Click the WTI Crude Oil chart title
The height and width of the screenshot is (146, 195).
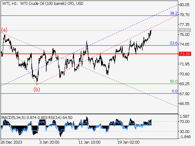pyautogui.click(x=43, y=4)
